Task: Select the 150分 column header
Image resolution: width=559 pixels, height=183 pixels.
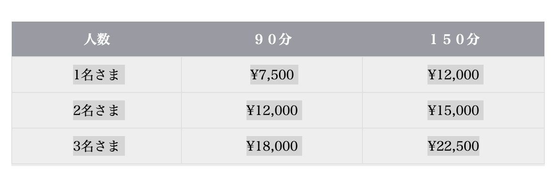Action: point(453,39)
